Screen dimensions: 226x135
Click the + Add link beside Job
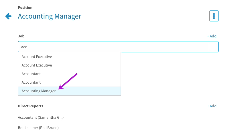tap(212, 36)
